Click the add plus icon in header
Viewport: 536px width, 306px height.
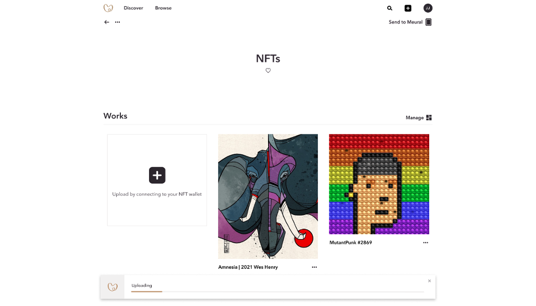[x=408, y=8]
